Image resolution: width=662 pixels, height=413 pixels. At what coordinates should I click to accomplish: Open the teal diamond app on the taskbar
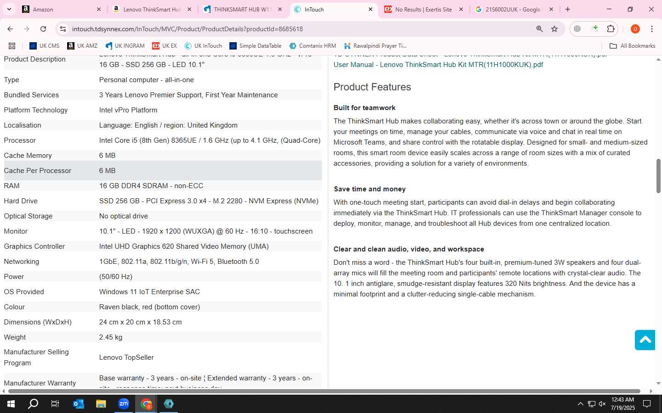tap(169, 404)
